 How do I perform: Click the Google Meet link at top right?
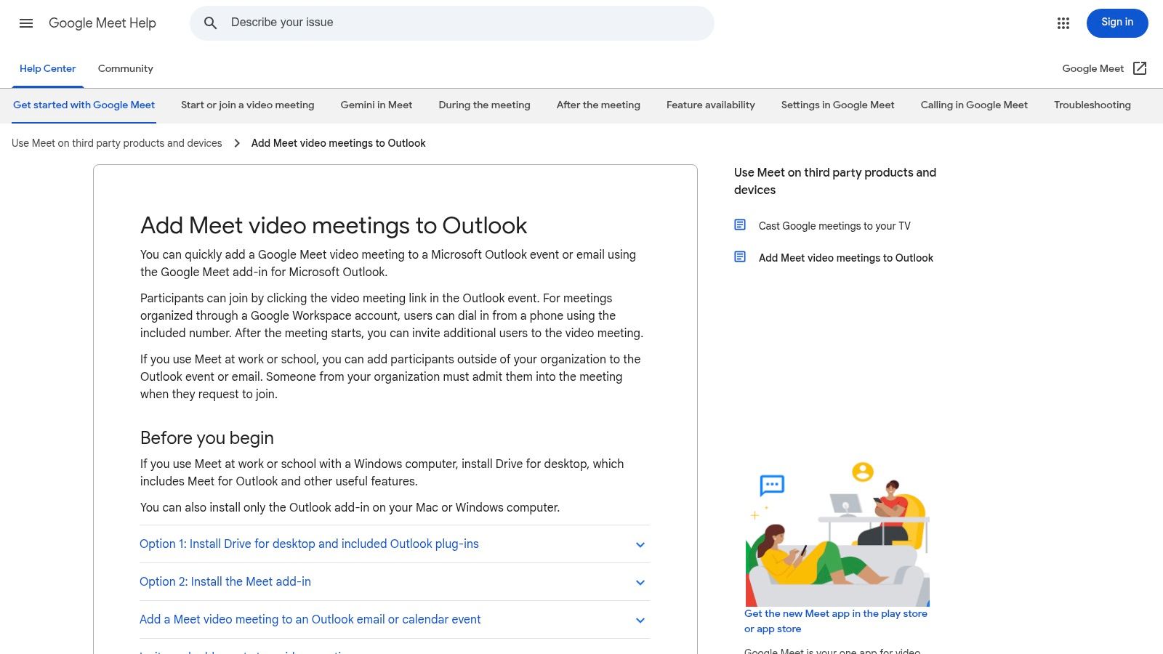coord(1092,68)
